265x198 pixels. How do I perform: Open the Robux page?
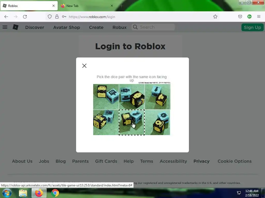[120, 27]
